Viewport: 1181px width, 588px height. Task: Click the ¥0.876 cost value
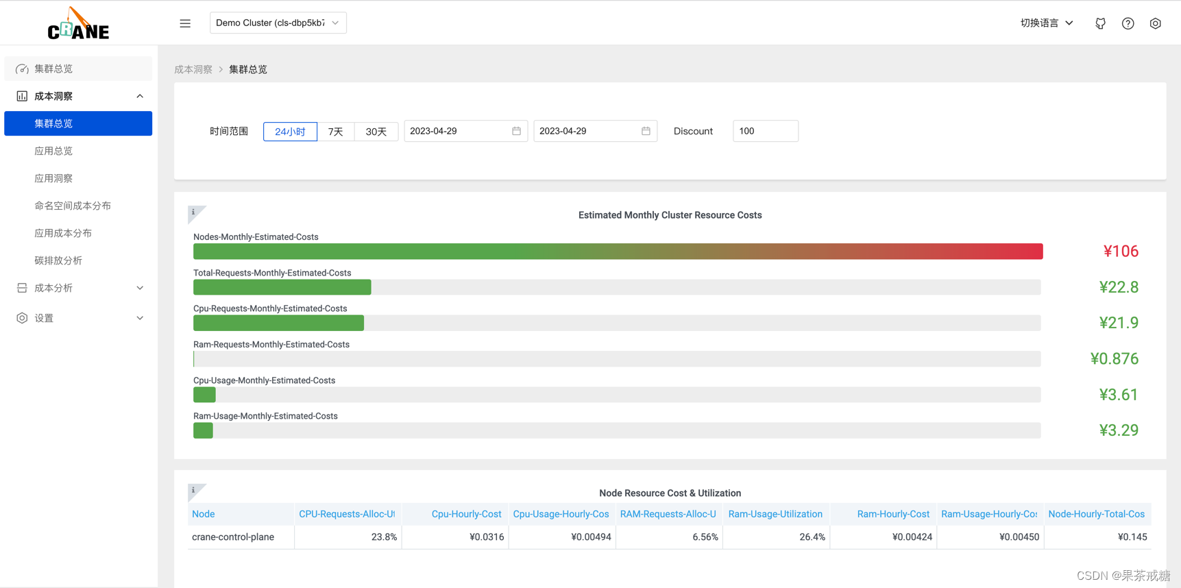point(1115,359)
